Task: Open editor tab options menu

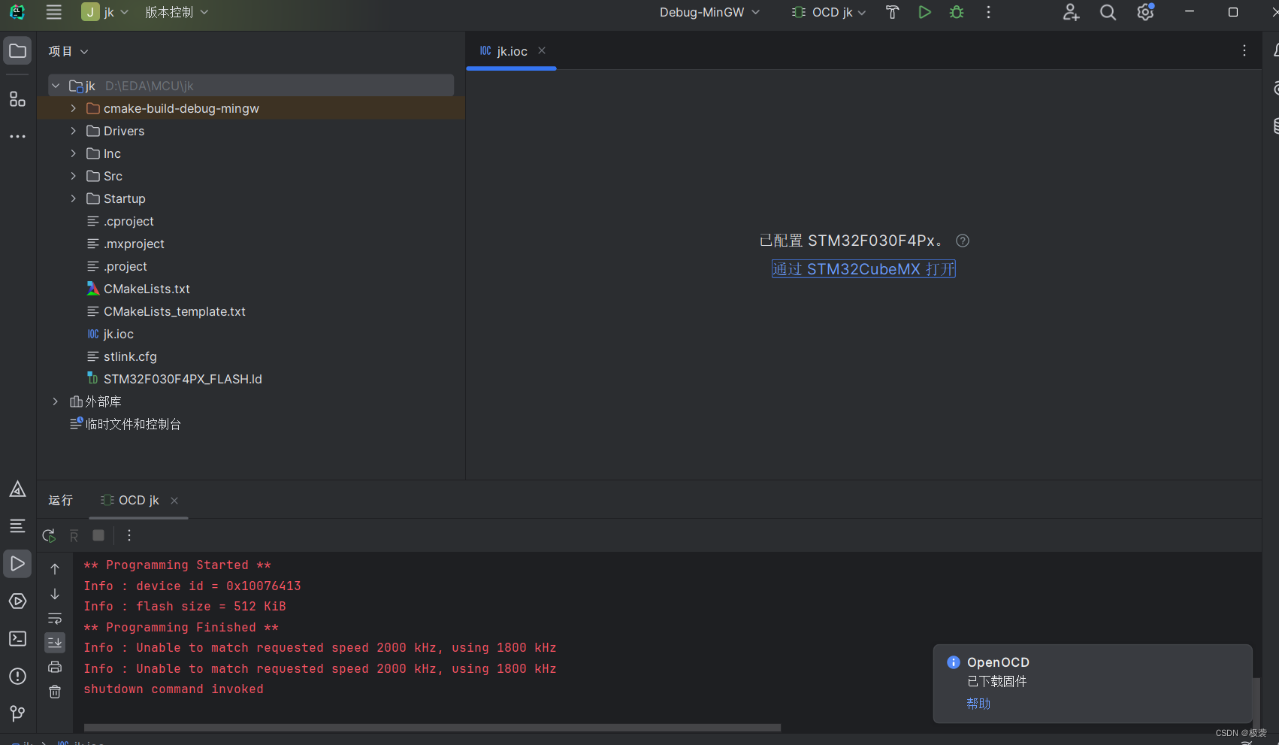Action: click(x=1244, y=50)
